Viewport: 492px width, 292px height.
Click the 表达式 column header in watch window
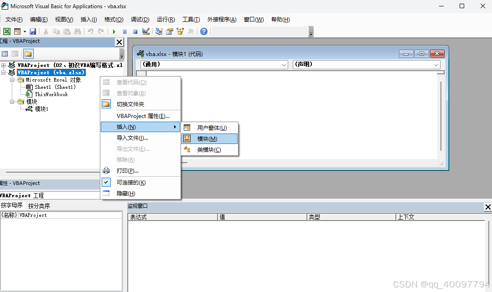coord(172,217)
